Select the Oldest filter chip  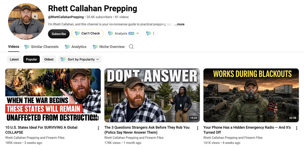(49, 59)
